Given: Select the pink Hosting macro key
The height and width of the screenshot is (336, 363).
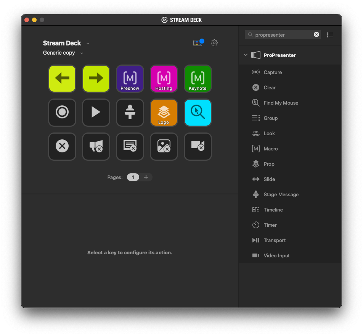Looking at the screenshot, I should point(164,79).
